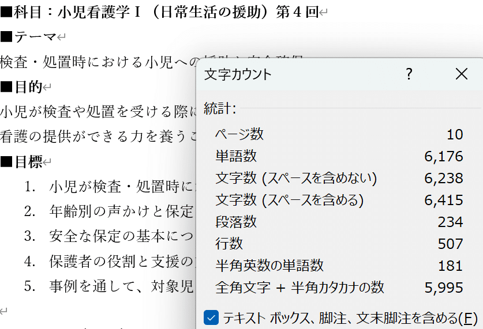Click the 単語数 count value 6,176

tap(444, 156)
